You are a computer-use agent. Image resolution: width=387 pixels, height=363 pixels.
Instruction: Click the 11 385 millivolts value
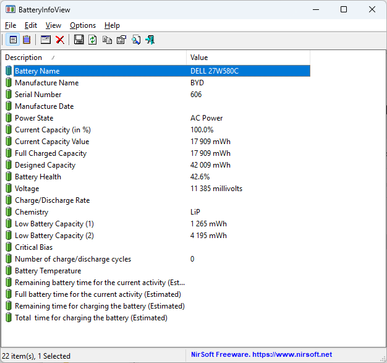click(x=216, y=189)
